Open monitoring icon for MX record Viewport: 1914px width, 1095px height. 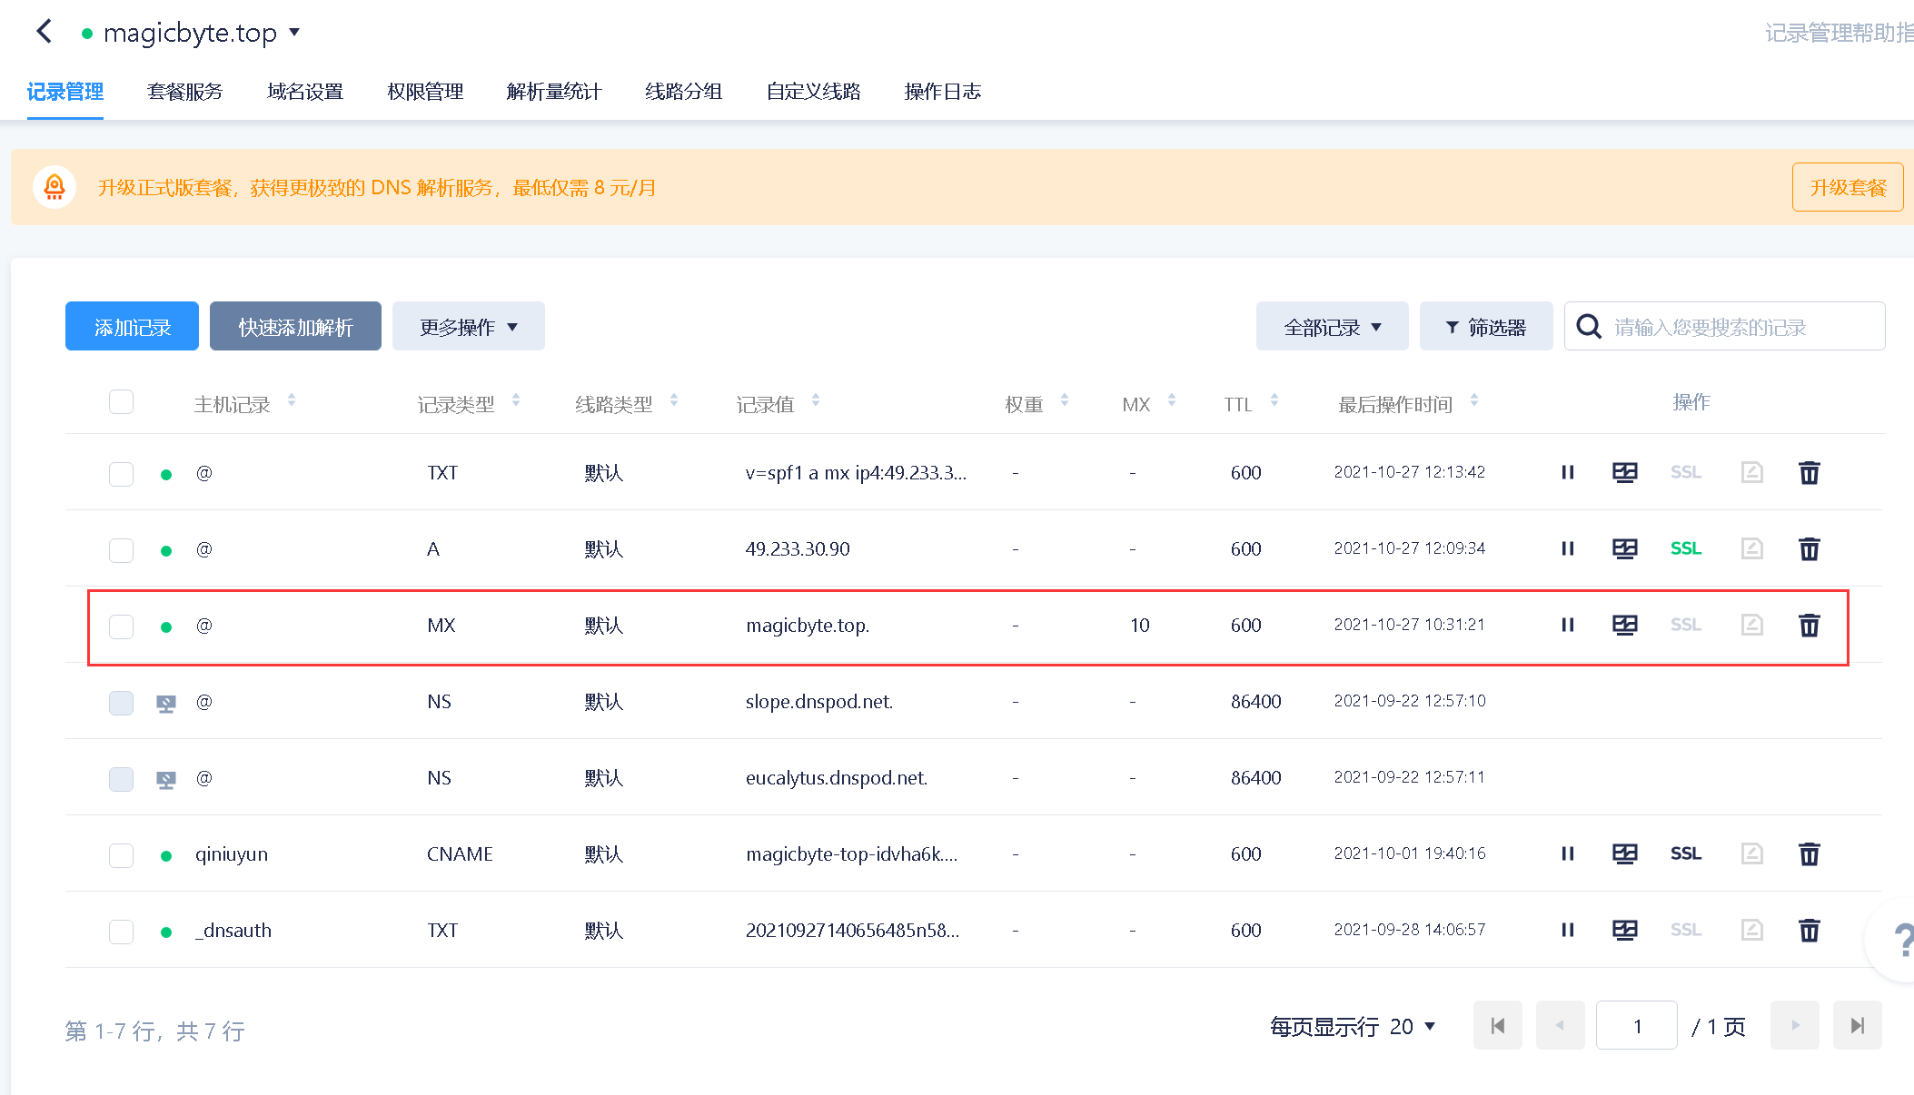point(1624,625)
